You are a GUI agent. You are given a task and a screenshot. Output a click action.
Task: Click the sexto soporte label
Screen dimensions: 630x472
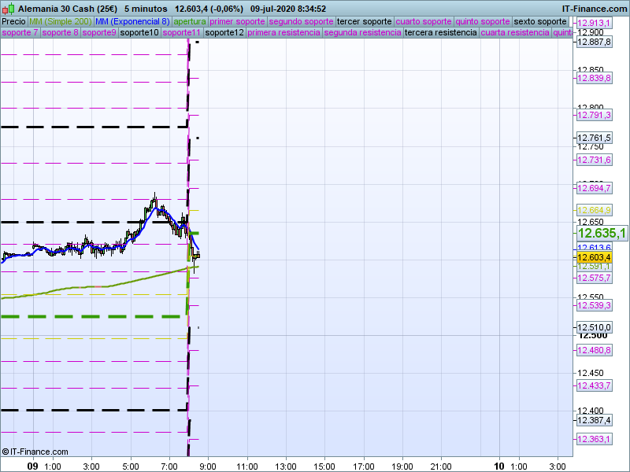point(540,22)
